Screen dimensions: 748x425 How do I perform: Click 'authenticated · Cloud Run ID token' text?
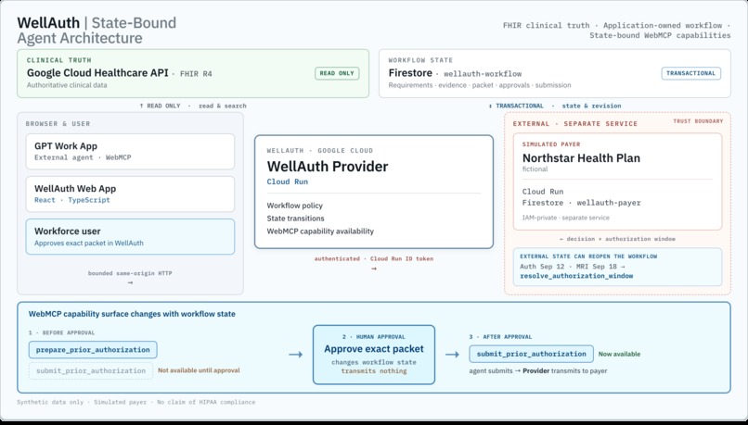373,259
